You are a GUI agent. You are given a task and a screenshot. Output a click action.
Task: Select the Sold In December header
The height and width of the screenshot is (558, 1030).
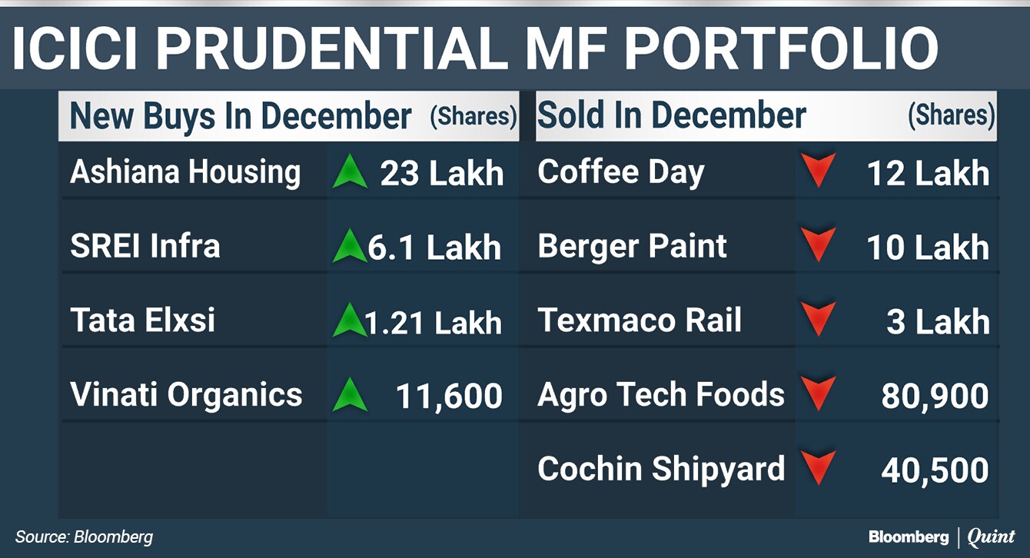(671, 116)
